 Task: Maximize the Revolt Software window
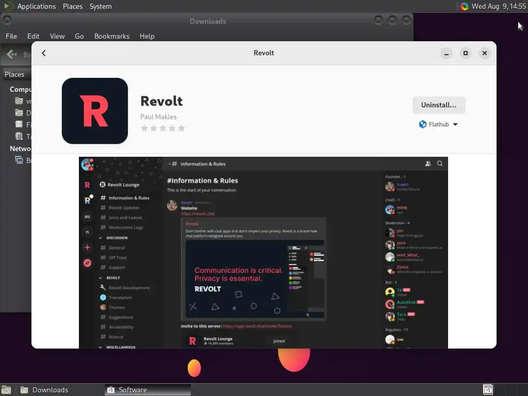coord(466,53)
